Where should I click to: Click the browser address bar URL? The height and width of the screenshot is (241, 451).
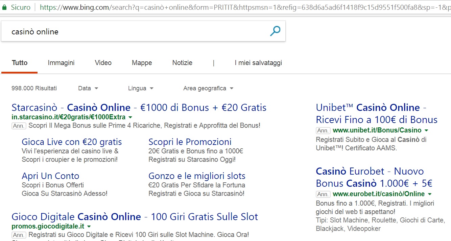(245, 7)
